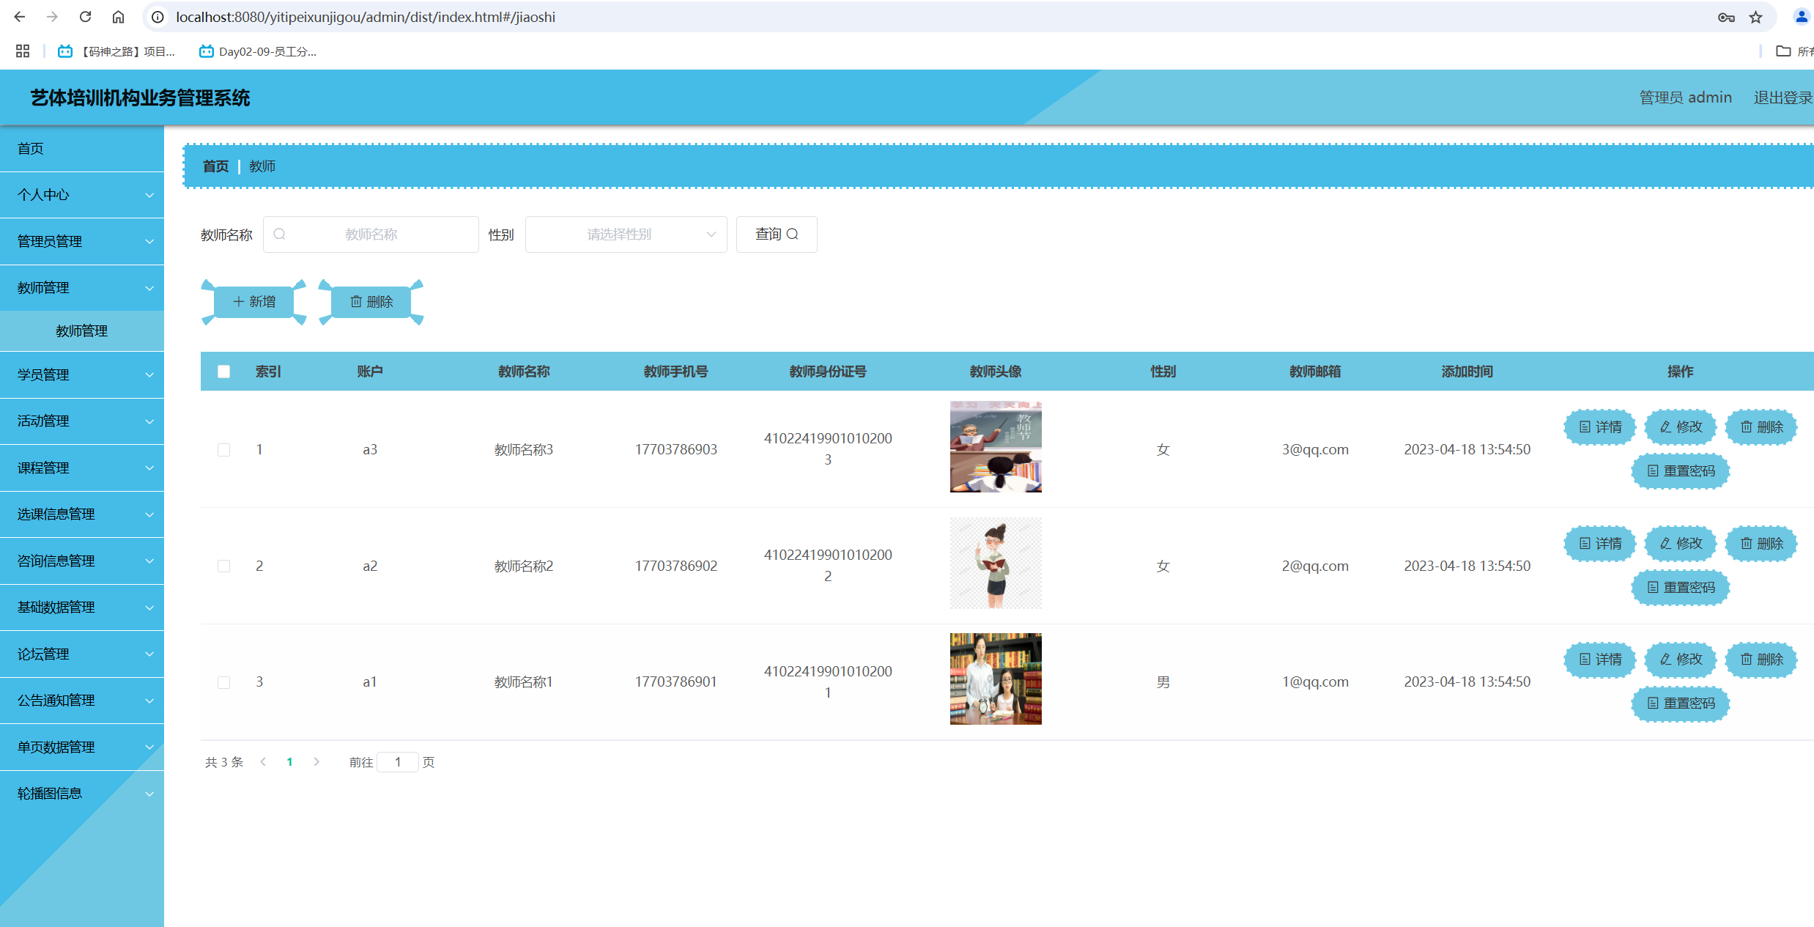
Task: Click 退出登录 to log out
Action: pos(1782,97)
